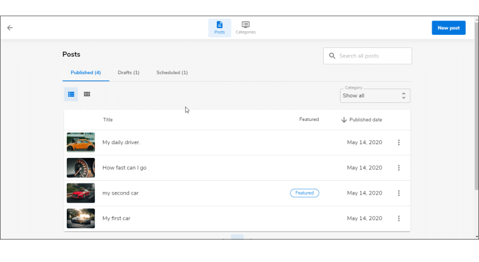Open the Categories section icon
The height and width of the screenshot is (262, 479).
[245, 28]
